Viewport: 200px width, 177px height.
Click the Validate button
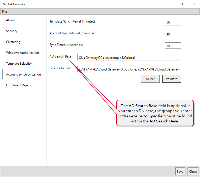171,79
